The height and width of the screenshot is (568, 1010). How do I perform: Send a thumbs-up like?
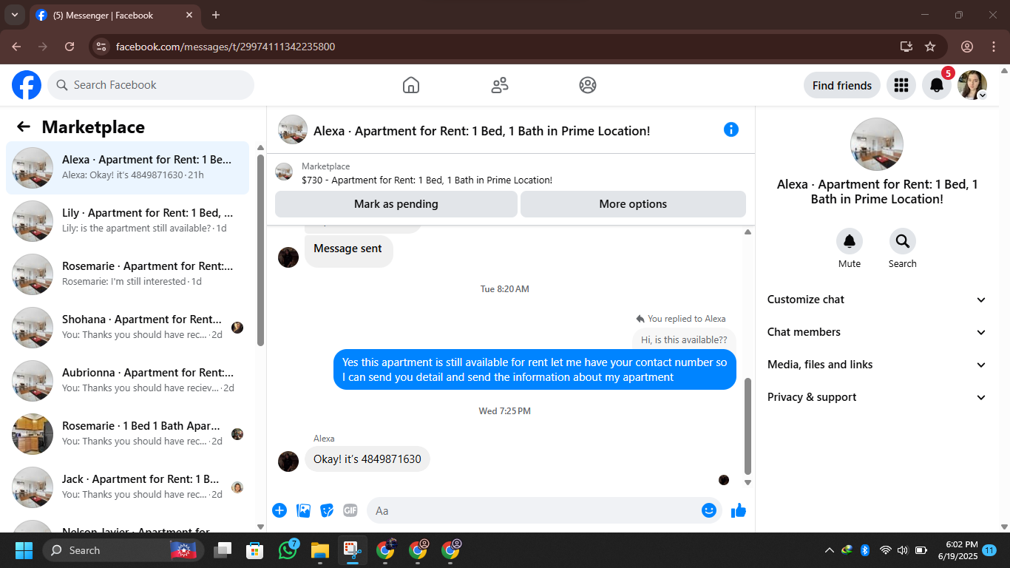click(739, 510)
